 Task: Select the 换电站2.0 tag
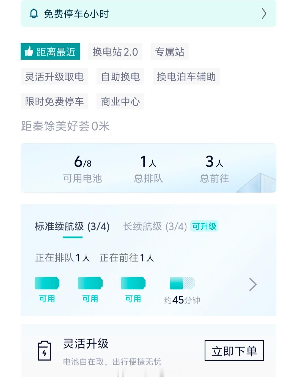115,51
